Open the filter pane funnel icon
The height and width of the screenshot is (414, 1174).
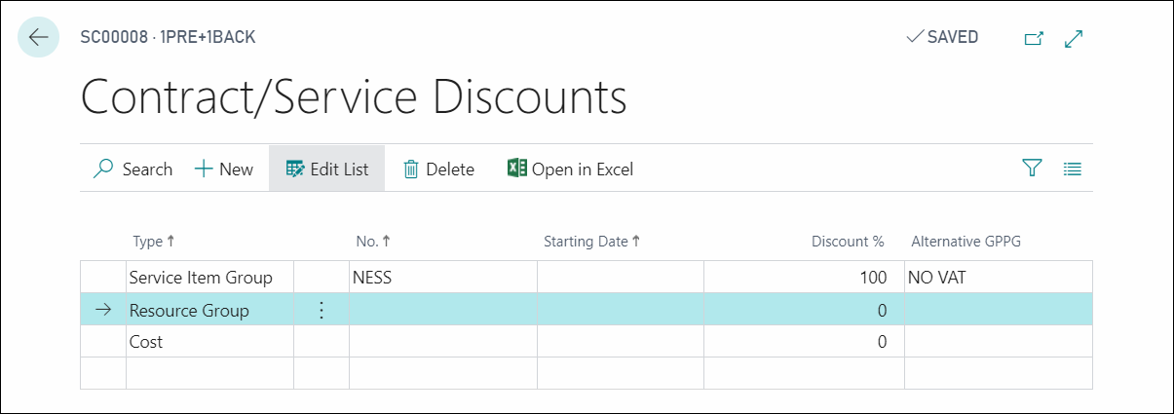(x=1032, y=169)
